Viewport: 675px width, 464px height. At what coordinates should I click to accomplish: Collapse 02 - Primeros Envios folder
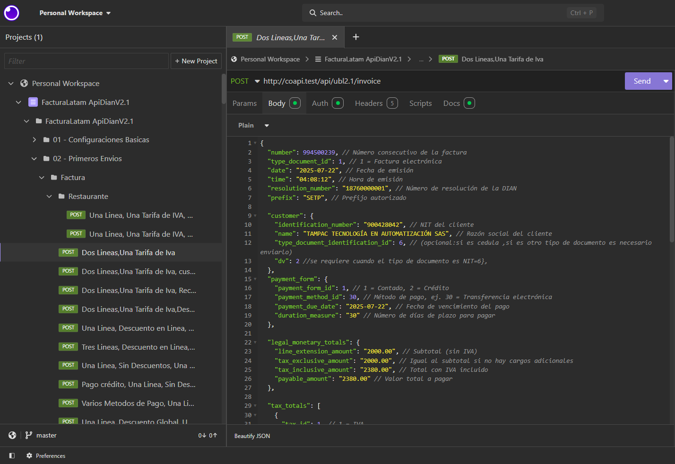pos(34,159)
